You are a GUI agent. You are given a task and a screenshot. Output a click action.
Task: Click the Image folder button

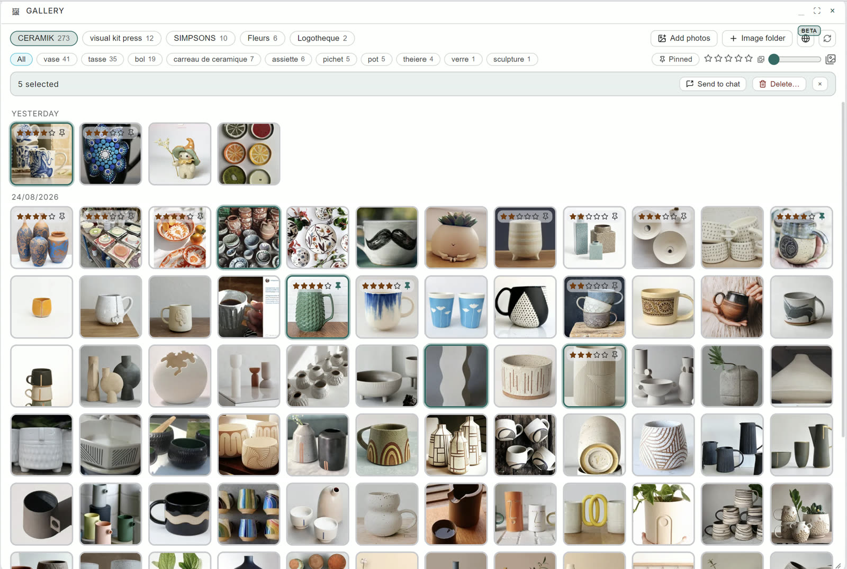click(x=758, y=38)
